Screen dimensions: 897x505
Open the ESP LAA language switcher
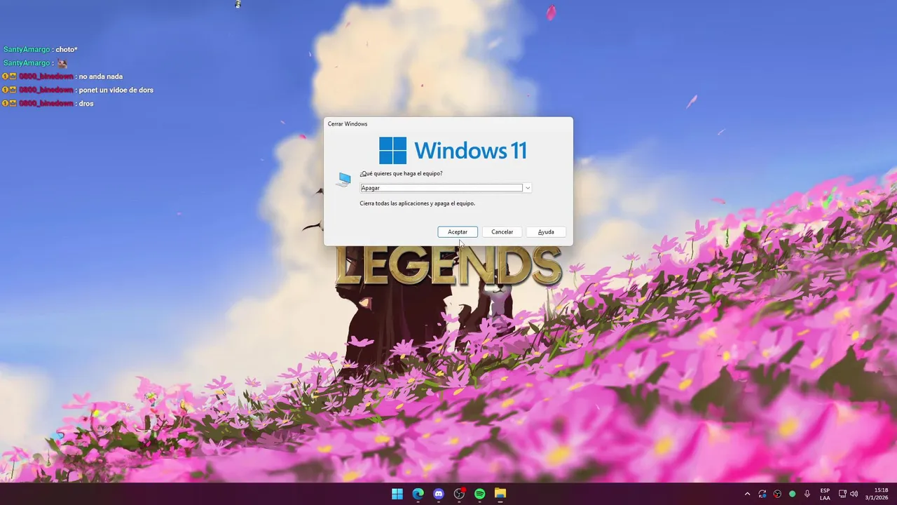click(x=825, y=494)
